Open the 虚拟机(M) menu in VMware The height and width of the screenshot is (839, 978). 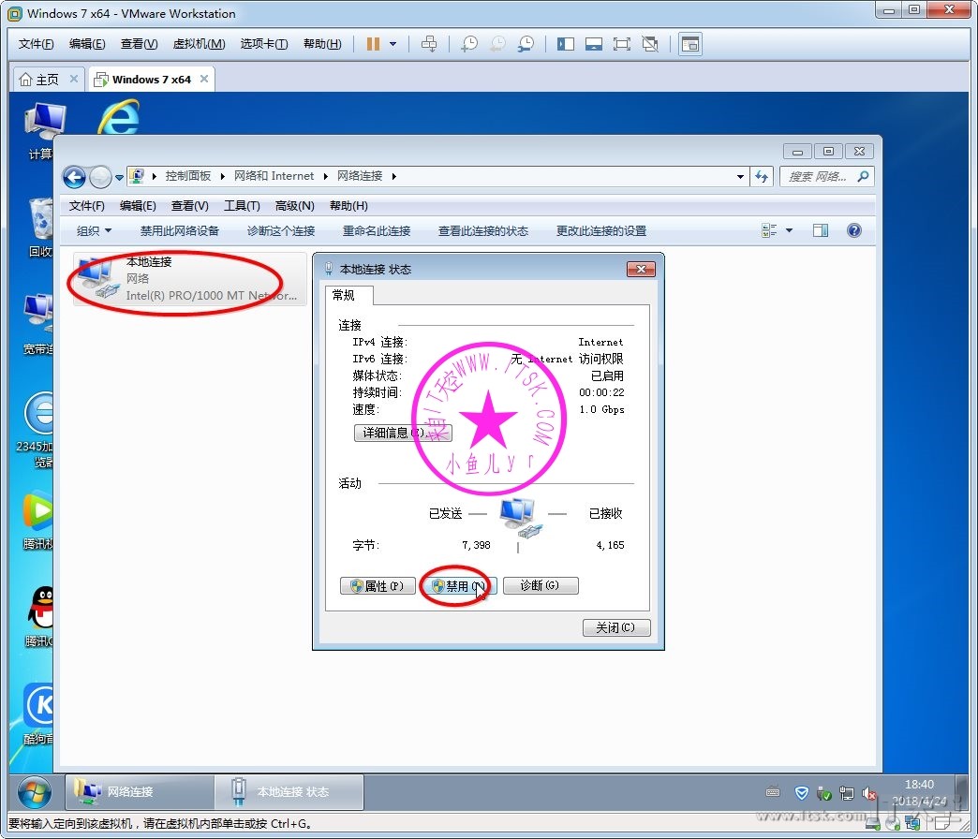pos(199,44)
